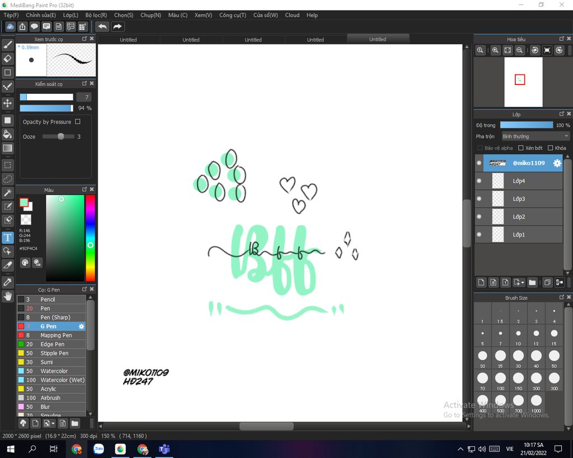573x458 pixels.
Task: Click duplicate layer icon in Layer panel
Action: coord(547,282)
